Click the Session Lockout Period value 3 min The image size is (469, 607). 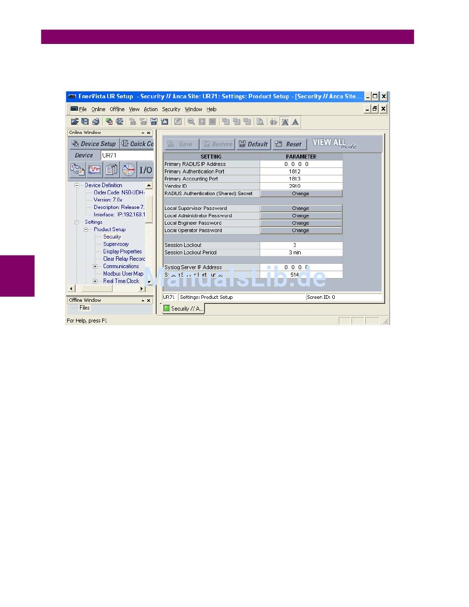[301, 252]
